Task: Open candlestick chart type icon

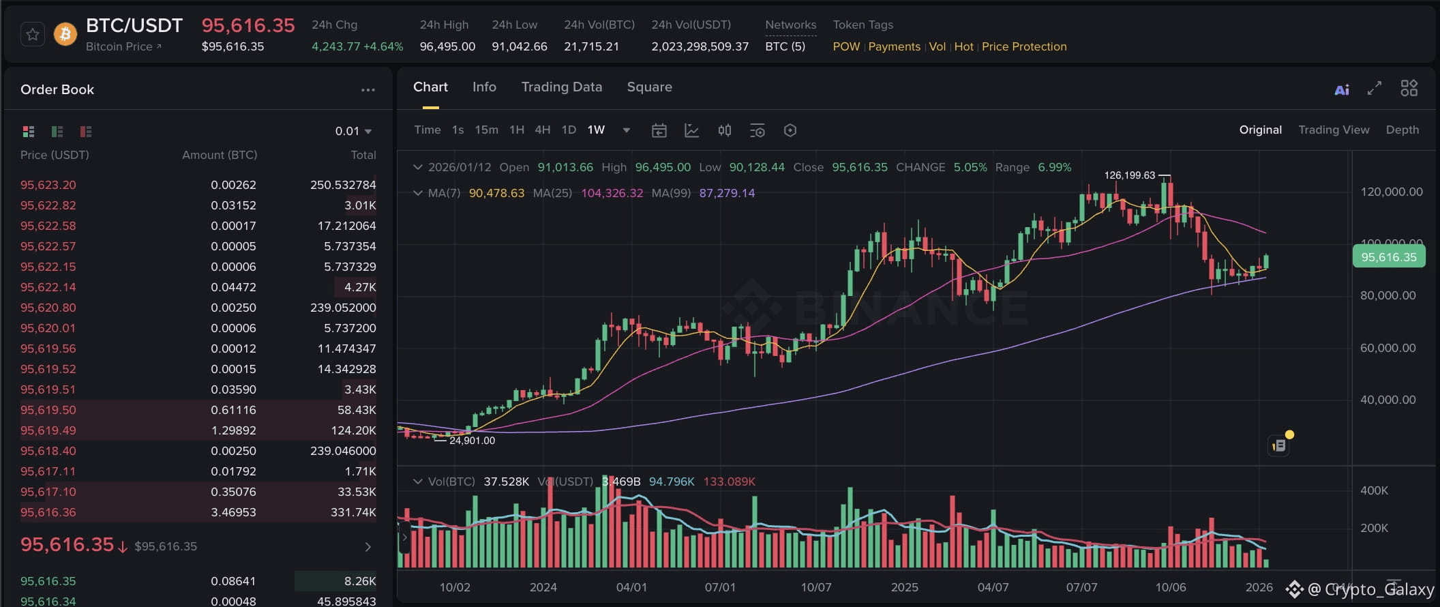Action: click(x=725, y=130)
